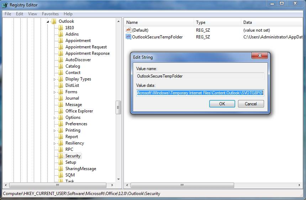Collapse the Outlook key node
Image resolution: width=306 pixels, height=200 pixels.
pos(48,22)
